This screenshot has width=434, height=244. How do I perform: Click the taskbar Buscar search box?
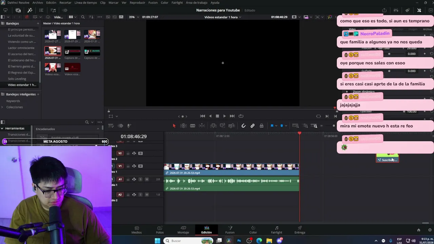pos(189,241)
